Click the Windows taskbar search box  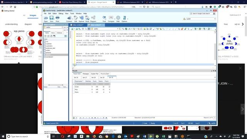coord(28,136)
